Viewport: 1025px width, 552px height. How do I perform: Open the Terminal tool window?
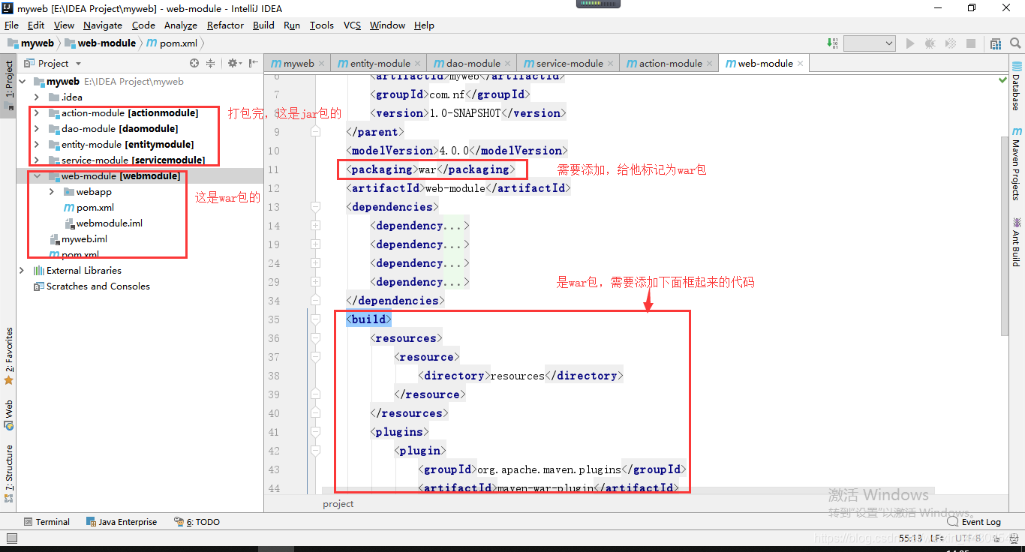(47, 522)
